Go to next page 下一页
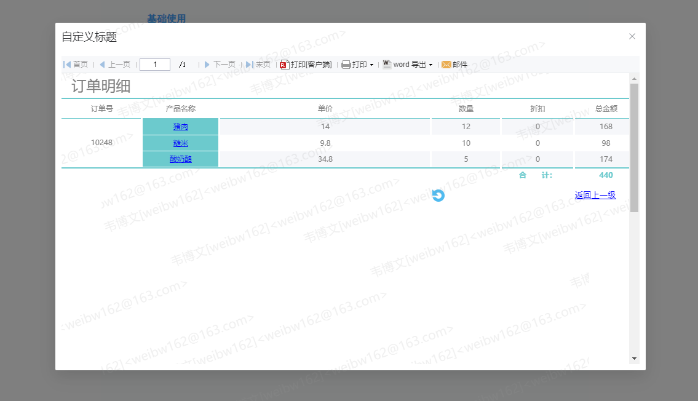This screenshot has height=401, width=698. click(x=220, y=65)
